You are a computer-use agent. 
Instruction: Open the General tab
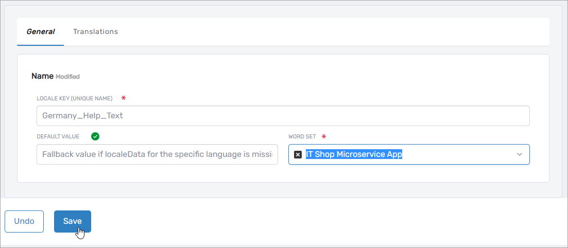[41, 31]
